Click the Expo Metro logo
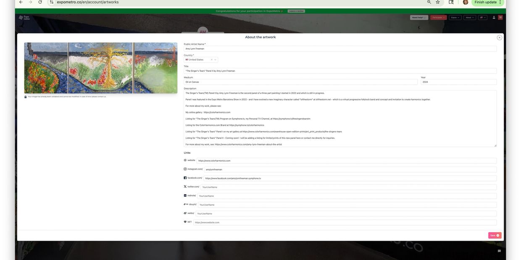This screenshot has width=521, height=260. [24, 18]
